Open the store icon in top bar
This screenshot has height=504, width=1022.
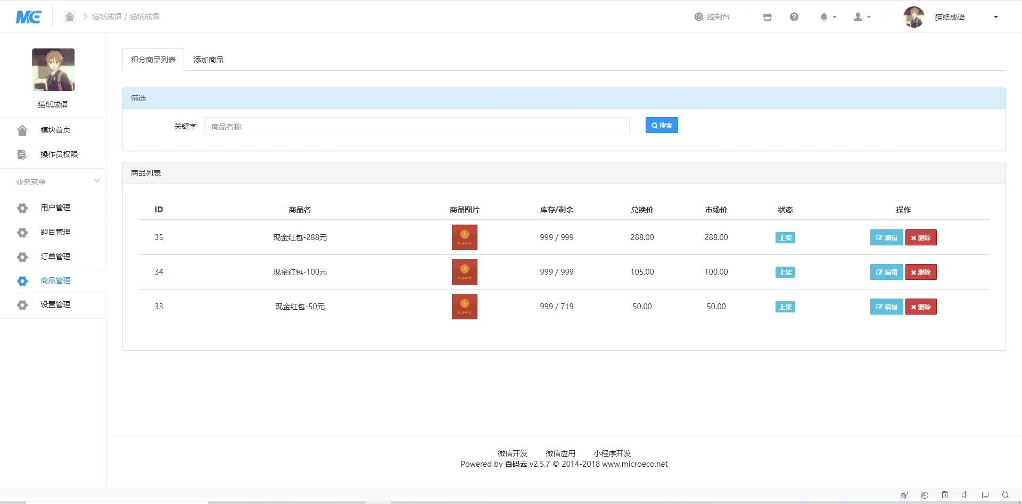767,17
